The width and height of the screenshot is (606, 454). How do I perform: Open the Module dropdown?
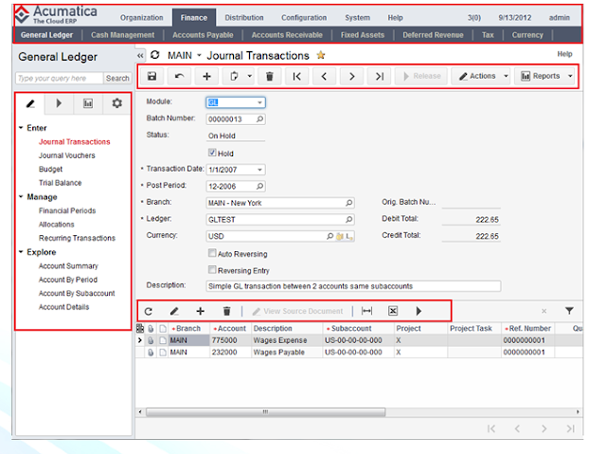259,102
